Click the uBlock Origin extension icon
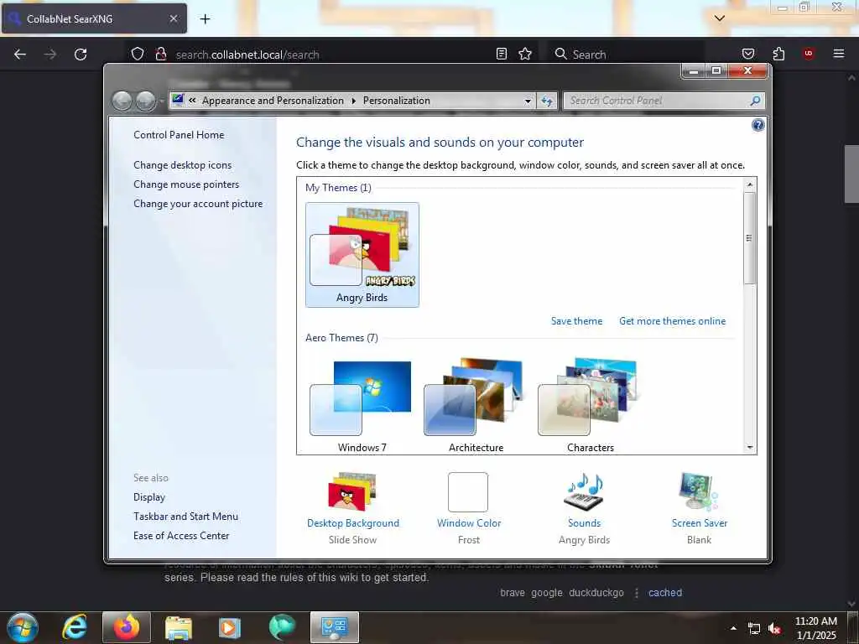Image resolution: width=859 pixels, height=644 pixels. coord(808,54)
